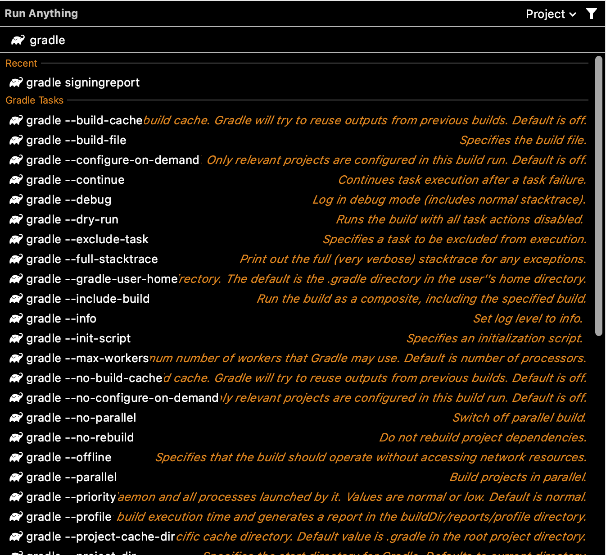Click elephant icon beside --exclude-task
606x555 pixels.
point(16,239)
